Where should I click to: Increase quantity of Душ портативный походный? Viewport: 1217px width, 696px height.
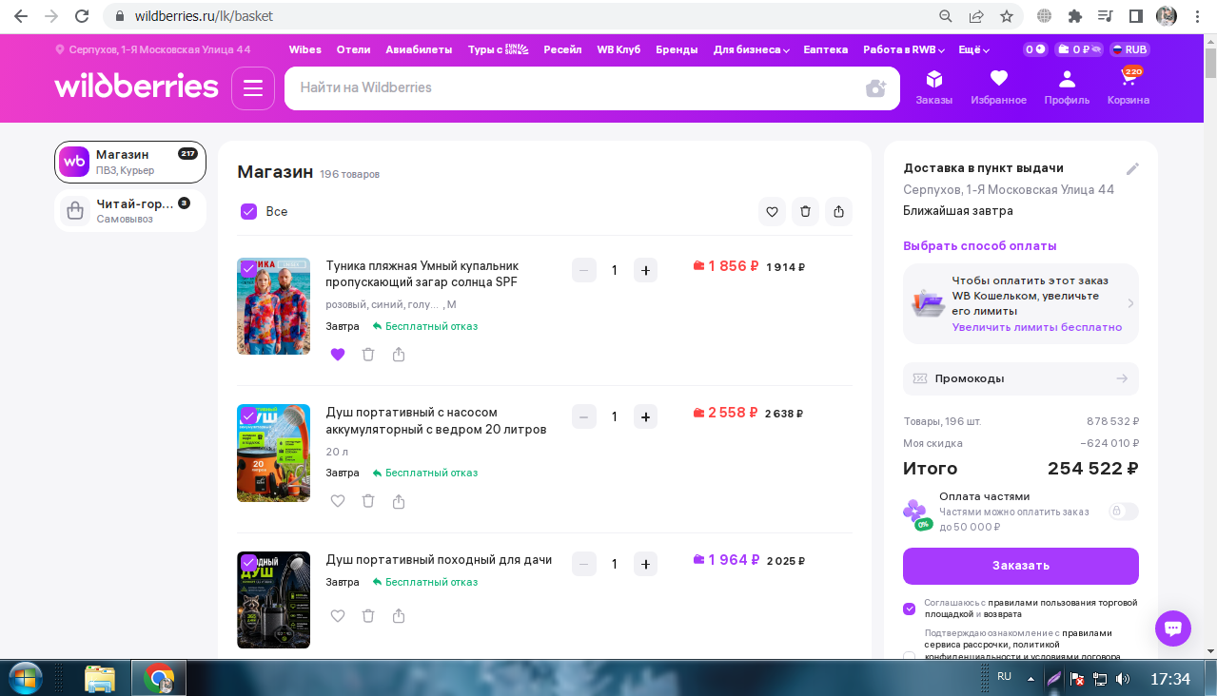[645, 564]
